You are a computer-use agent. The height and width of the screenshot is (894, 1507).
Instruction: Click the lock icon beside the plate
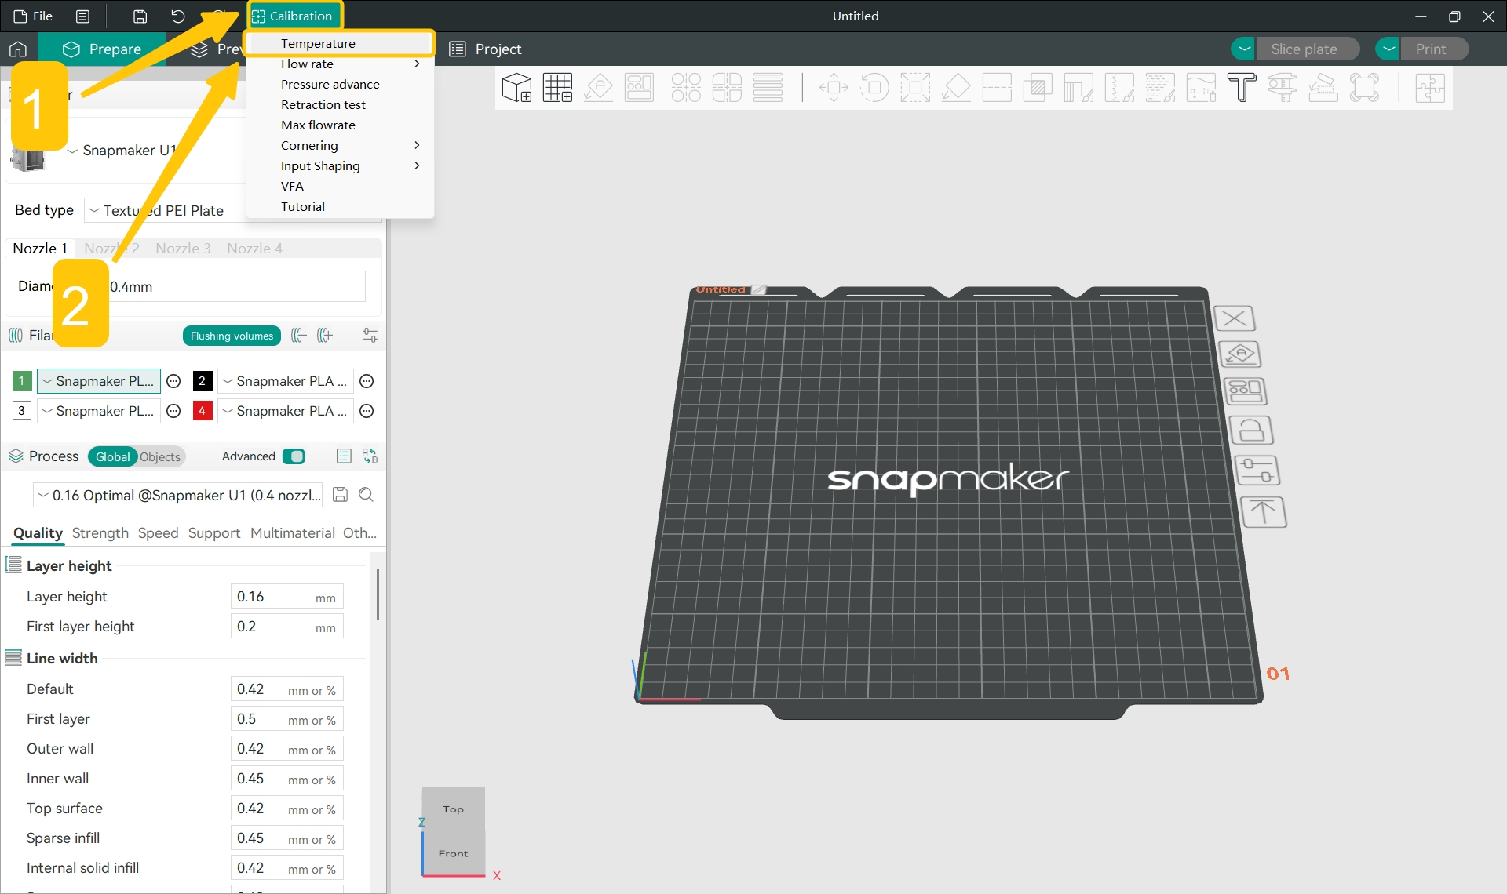pyautogui.click(x=1250, y=430)
